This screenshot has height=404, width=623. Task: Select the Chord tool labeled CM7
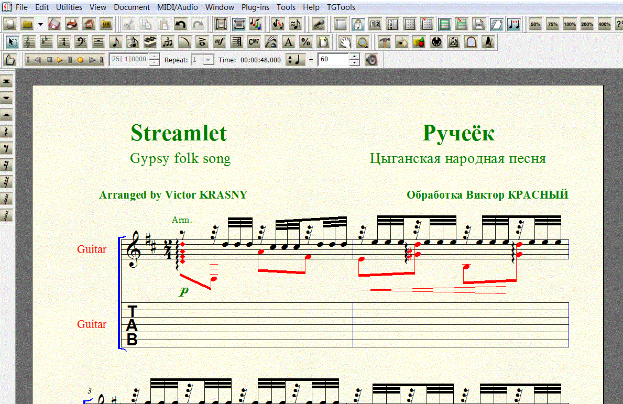point(254,42)
